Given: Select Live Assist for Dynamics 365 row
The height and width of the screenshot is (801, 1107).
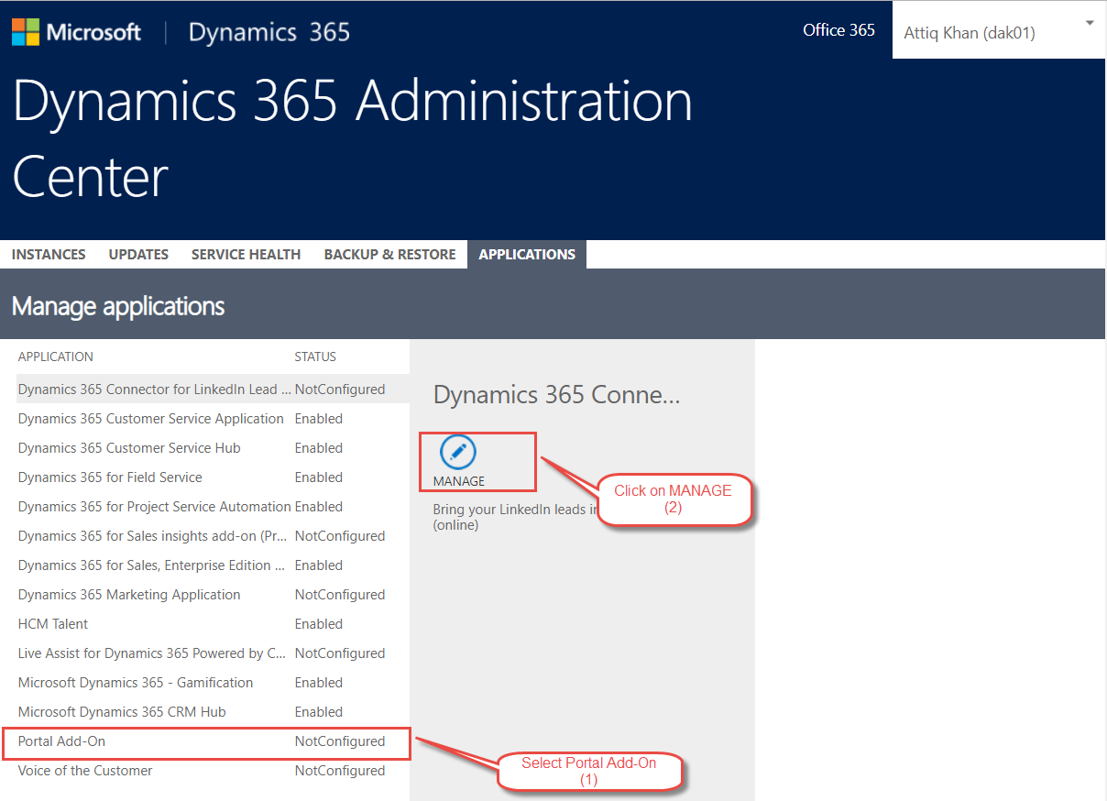Looking at the screenshot, I should coord(214,653).
